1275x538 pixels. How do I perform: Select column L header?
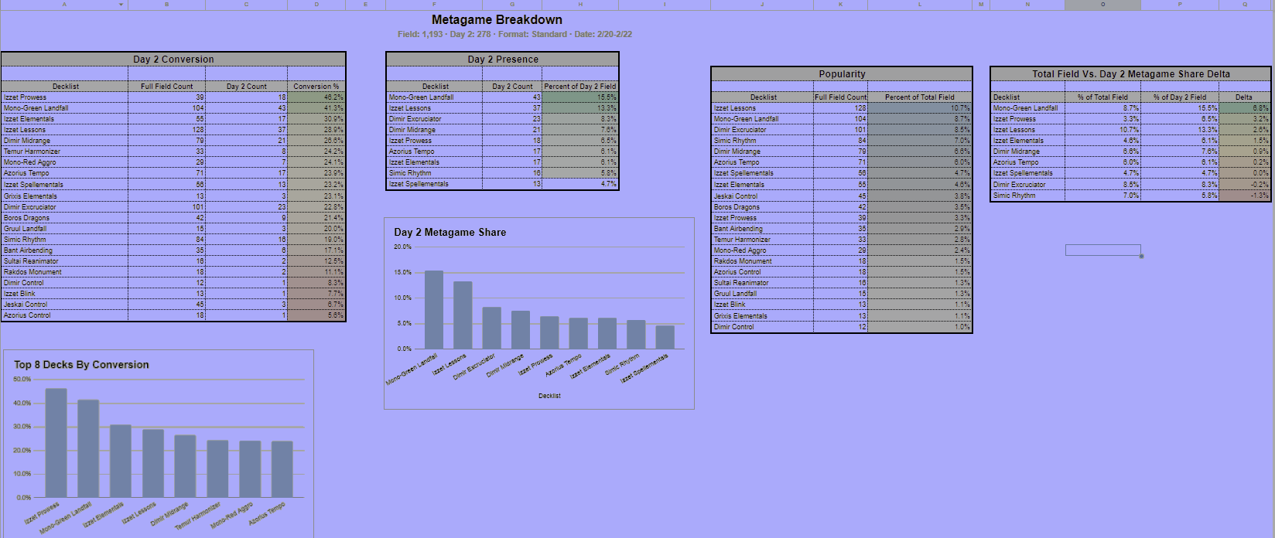[x=919, y=5]
